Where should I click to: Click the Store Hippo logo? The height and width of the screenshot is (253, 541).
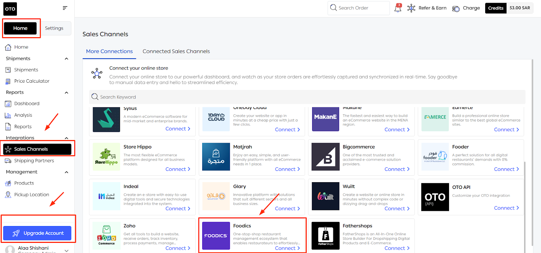coord(107,157)
